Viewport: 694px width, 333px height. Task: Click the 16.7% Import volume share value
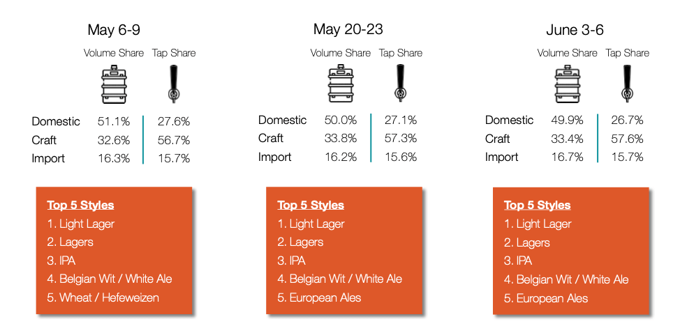567,157
